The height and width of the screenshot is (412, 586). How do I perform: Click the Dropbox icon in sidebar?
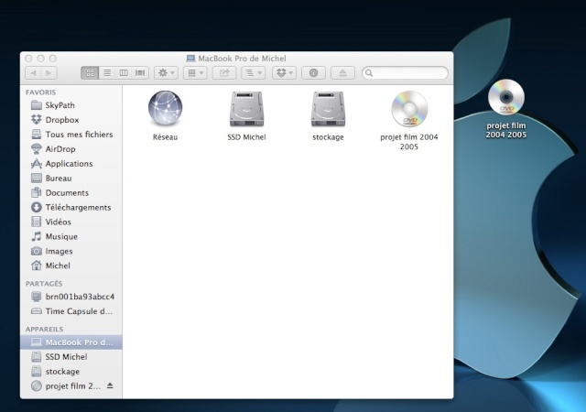(37, 120)
